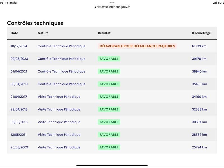Open Contrôle Technique Périodique of 01/04/2021
Image resolution: width=224 pixels, height=168 pixels.
[x=61, y=71]
